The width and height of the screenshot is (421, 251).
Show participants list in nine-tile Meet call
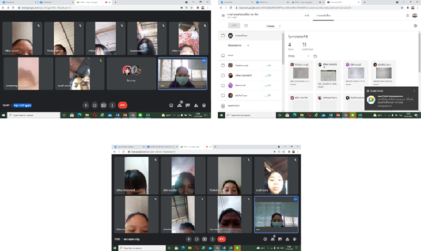pyautogui.click(x=180, y=105)
